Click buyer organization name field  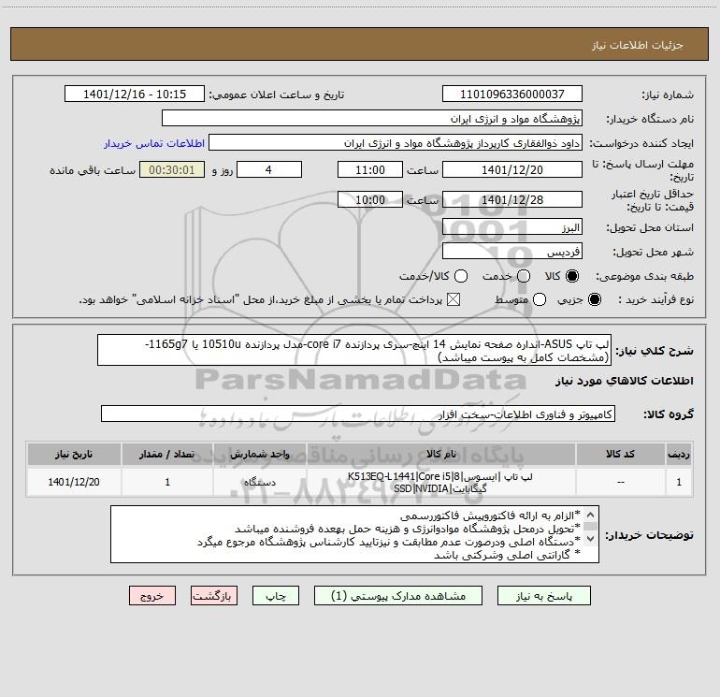click(x=372, y=119)
